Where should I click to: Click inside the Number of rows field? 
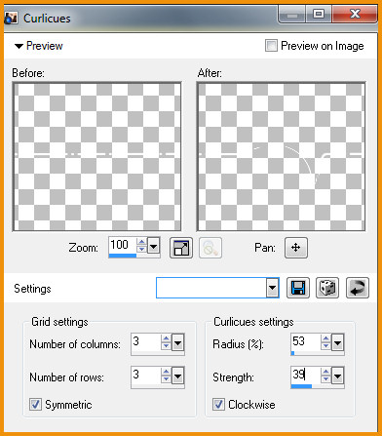(146, 375)
